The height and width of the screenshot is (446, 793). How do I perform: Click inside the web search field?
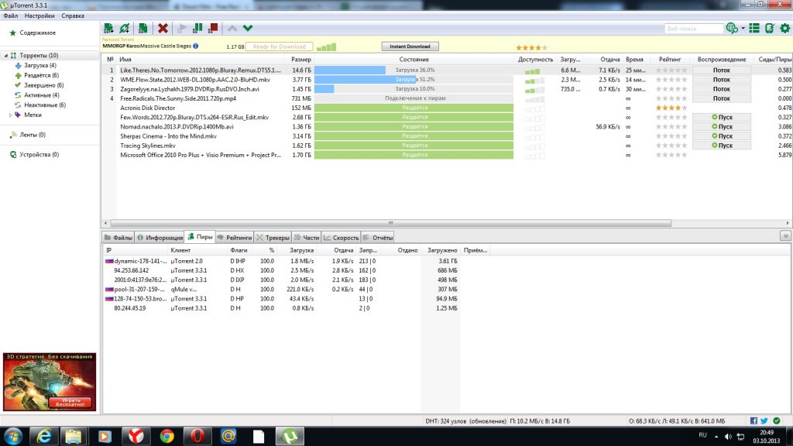693,29
